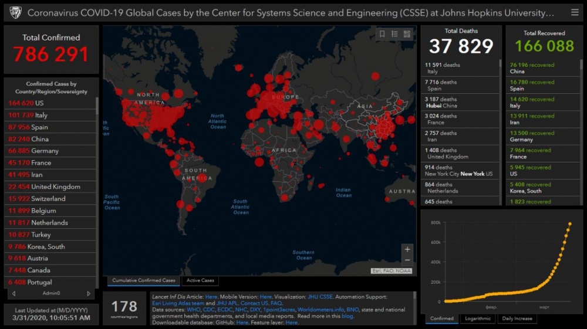Click 3 187 deaths Hubei China entry

click(x=460, y=103)
